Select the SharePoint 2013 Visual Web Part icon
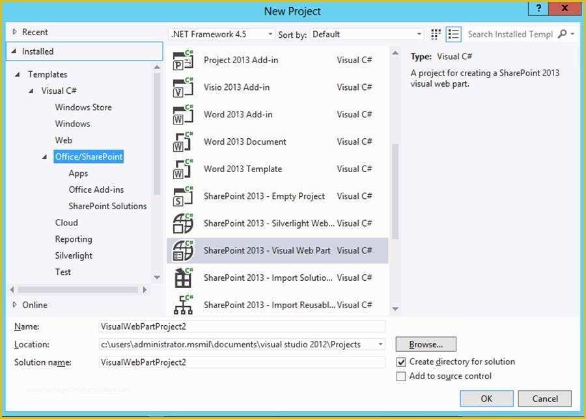Image resolution: width=586 pixels, height=419 pixels. tap(183, 251)
